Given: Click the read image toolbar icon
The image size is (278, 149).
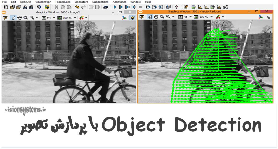Looking at the screenshot, I should point(47,7).
